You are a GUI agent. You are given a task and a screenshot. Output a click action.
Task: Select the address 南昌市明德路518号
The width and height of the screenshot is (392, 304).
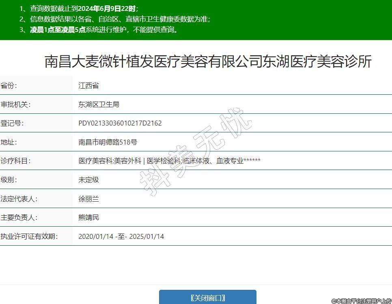point(108,142)
